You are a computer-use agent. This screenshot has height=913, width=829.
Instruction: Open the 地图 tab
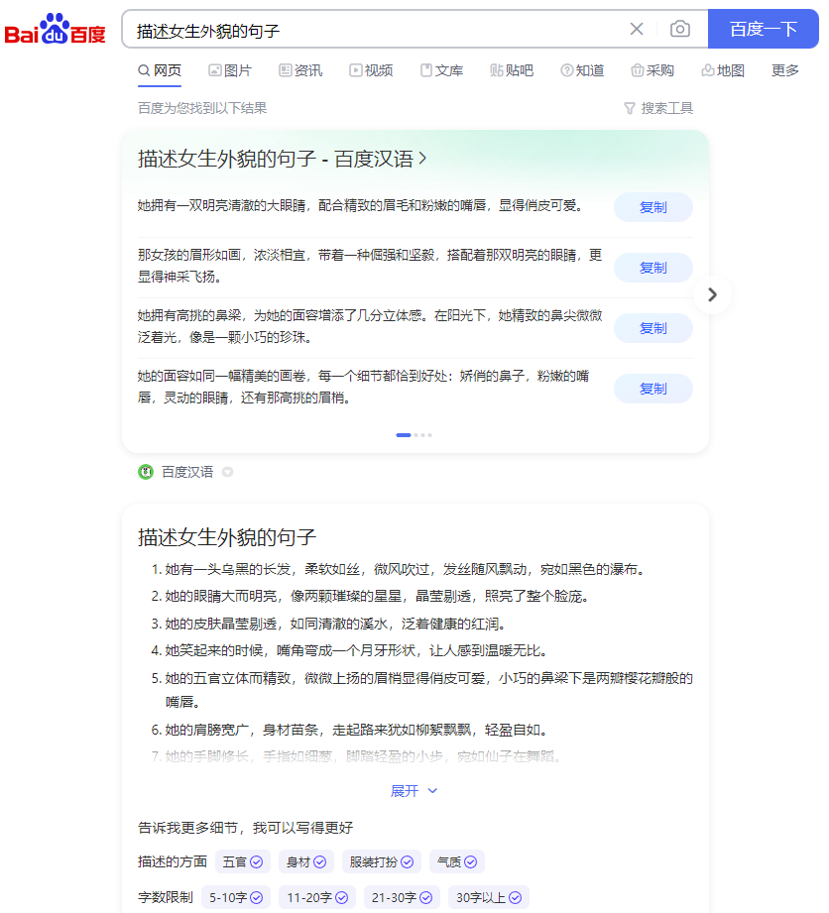[x=723, y=71]
